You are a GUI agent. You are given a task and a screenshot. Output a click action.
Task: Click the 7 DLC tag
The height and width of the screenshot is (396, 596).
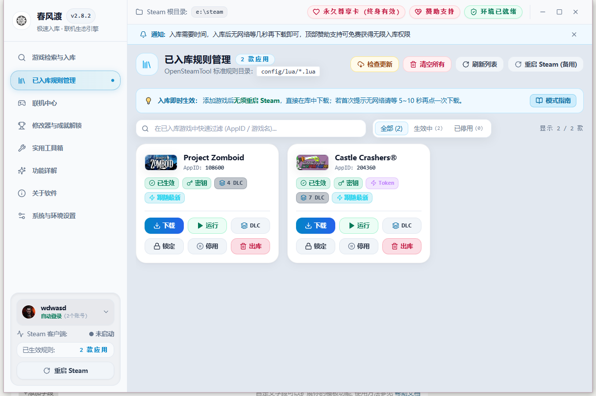click(313, 198)
